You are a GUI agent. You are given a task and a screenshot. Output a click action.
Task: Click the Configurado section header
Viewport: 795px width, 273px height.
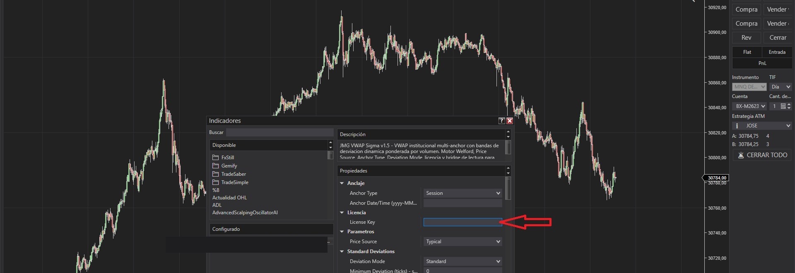pos(271,229)
